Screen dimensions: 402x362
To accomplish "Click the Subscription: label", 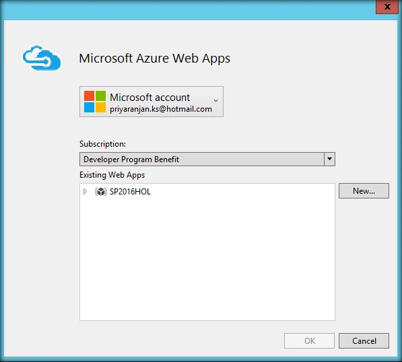I will pos(102,144).
